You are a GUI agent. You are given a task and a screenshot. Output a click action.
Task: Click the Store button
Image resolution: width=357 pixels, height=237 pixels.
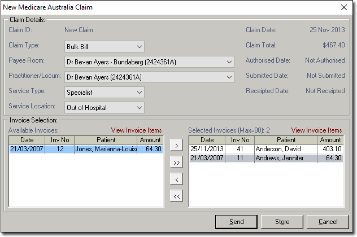point(282,222)
